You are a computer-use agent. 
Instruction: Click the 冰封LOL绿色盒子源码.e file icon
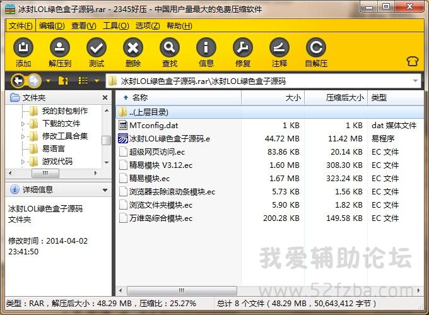[x=123, y=138]
